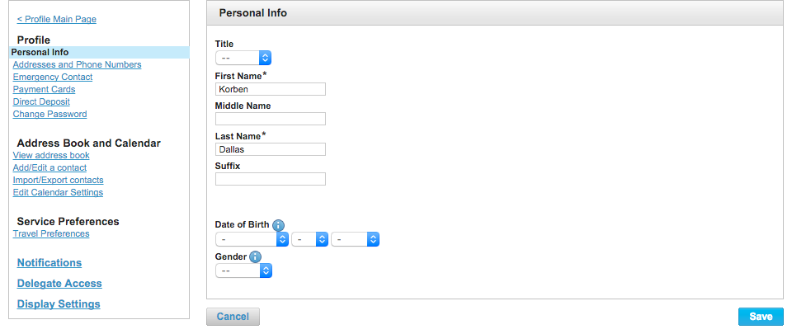Click the Gender info icon
The width and height of the screenshot is (792, 334).
click(x=255, y=256)
